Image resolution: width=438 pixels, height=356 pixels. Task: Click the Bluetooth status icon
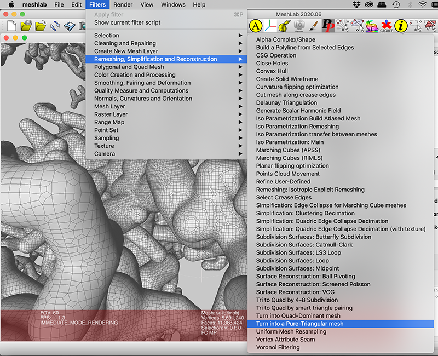(x=410, y=4)
